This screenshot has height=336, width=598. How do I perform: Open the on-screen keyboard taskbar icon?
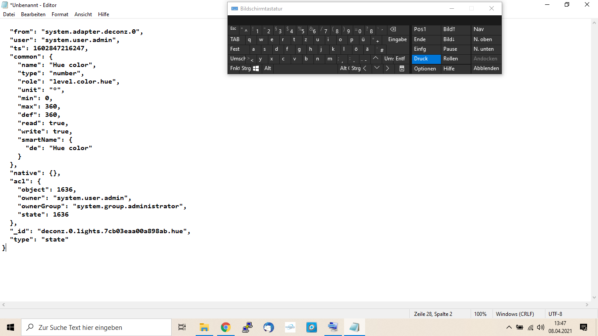point(333,327)
